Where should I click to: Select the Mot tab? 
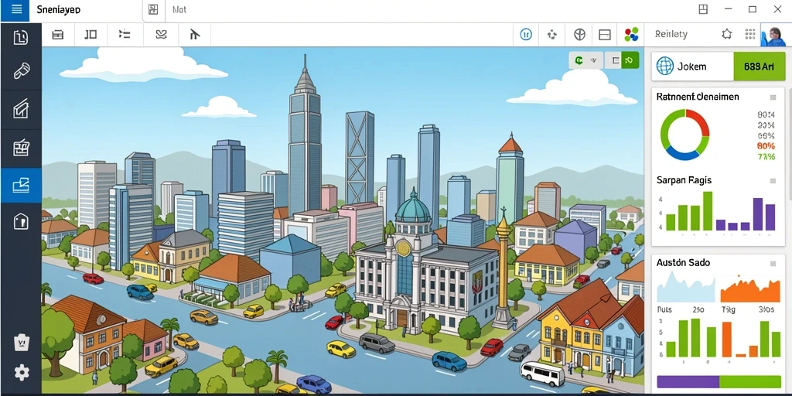coord(179,9)
